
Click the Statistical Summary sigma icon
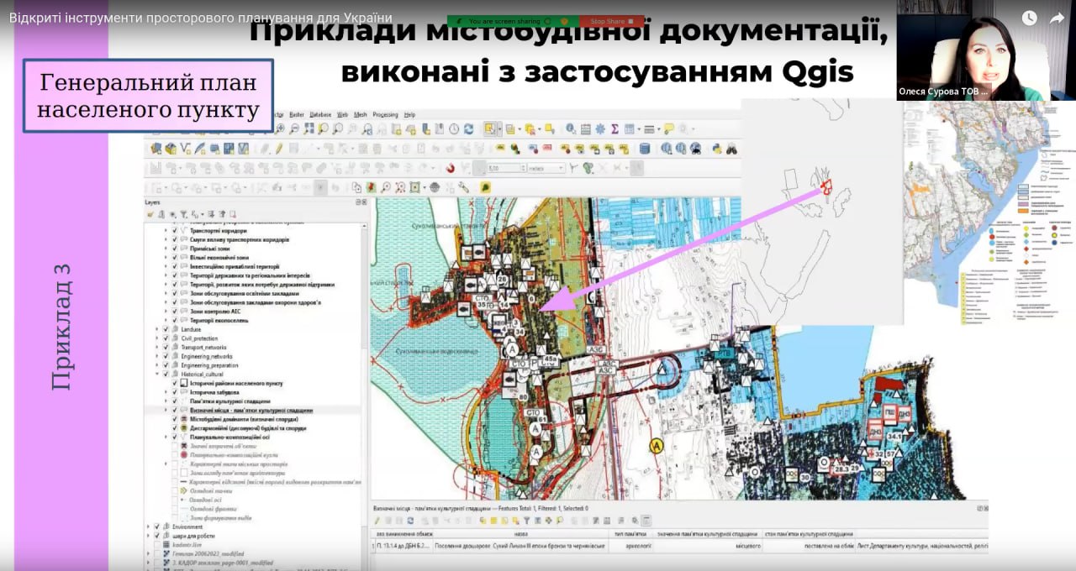614,129
